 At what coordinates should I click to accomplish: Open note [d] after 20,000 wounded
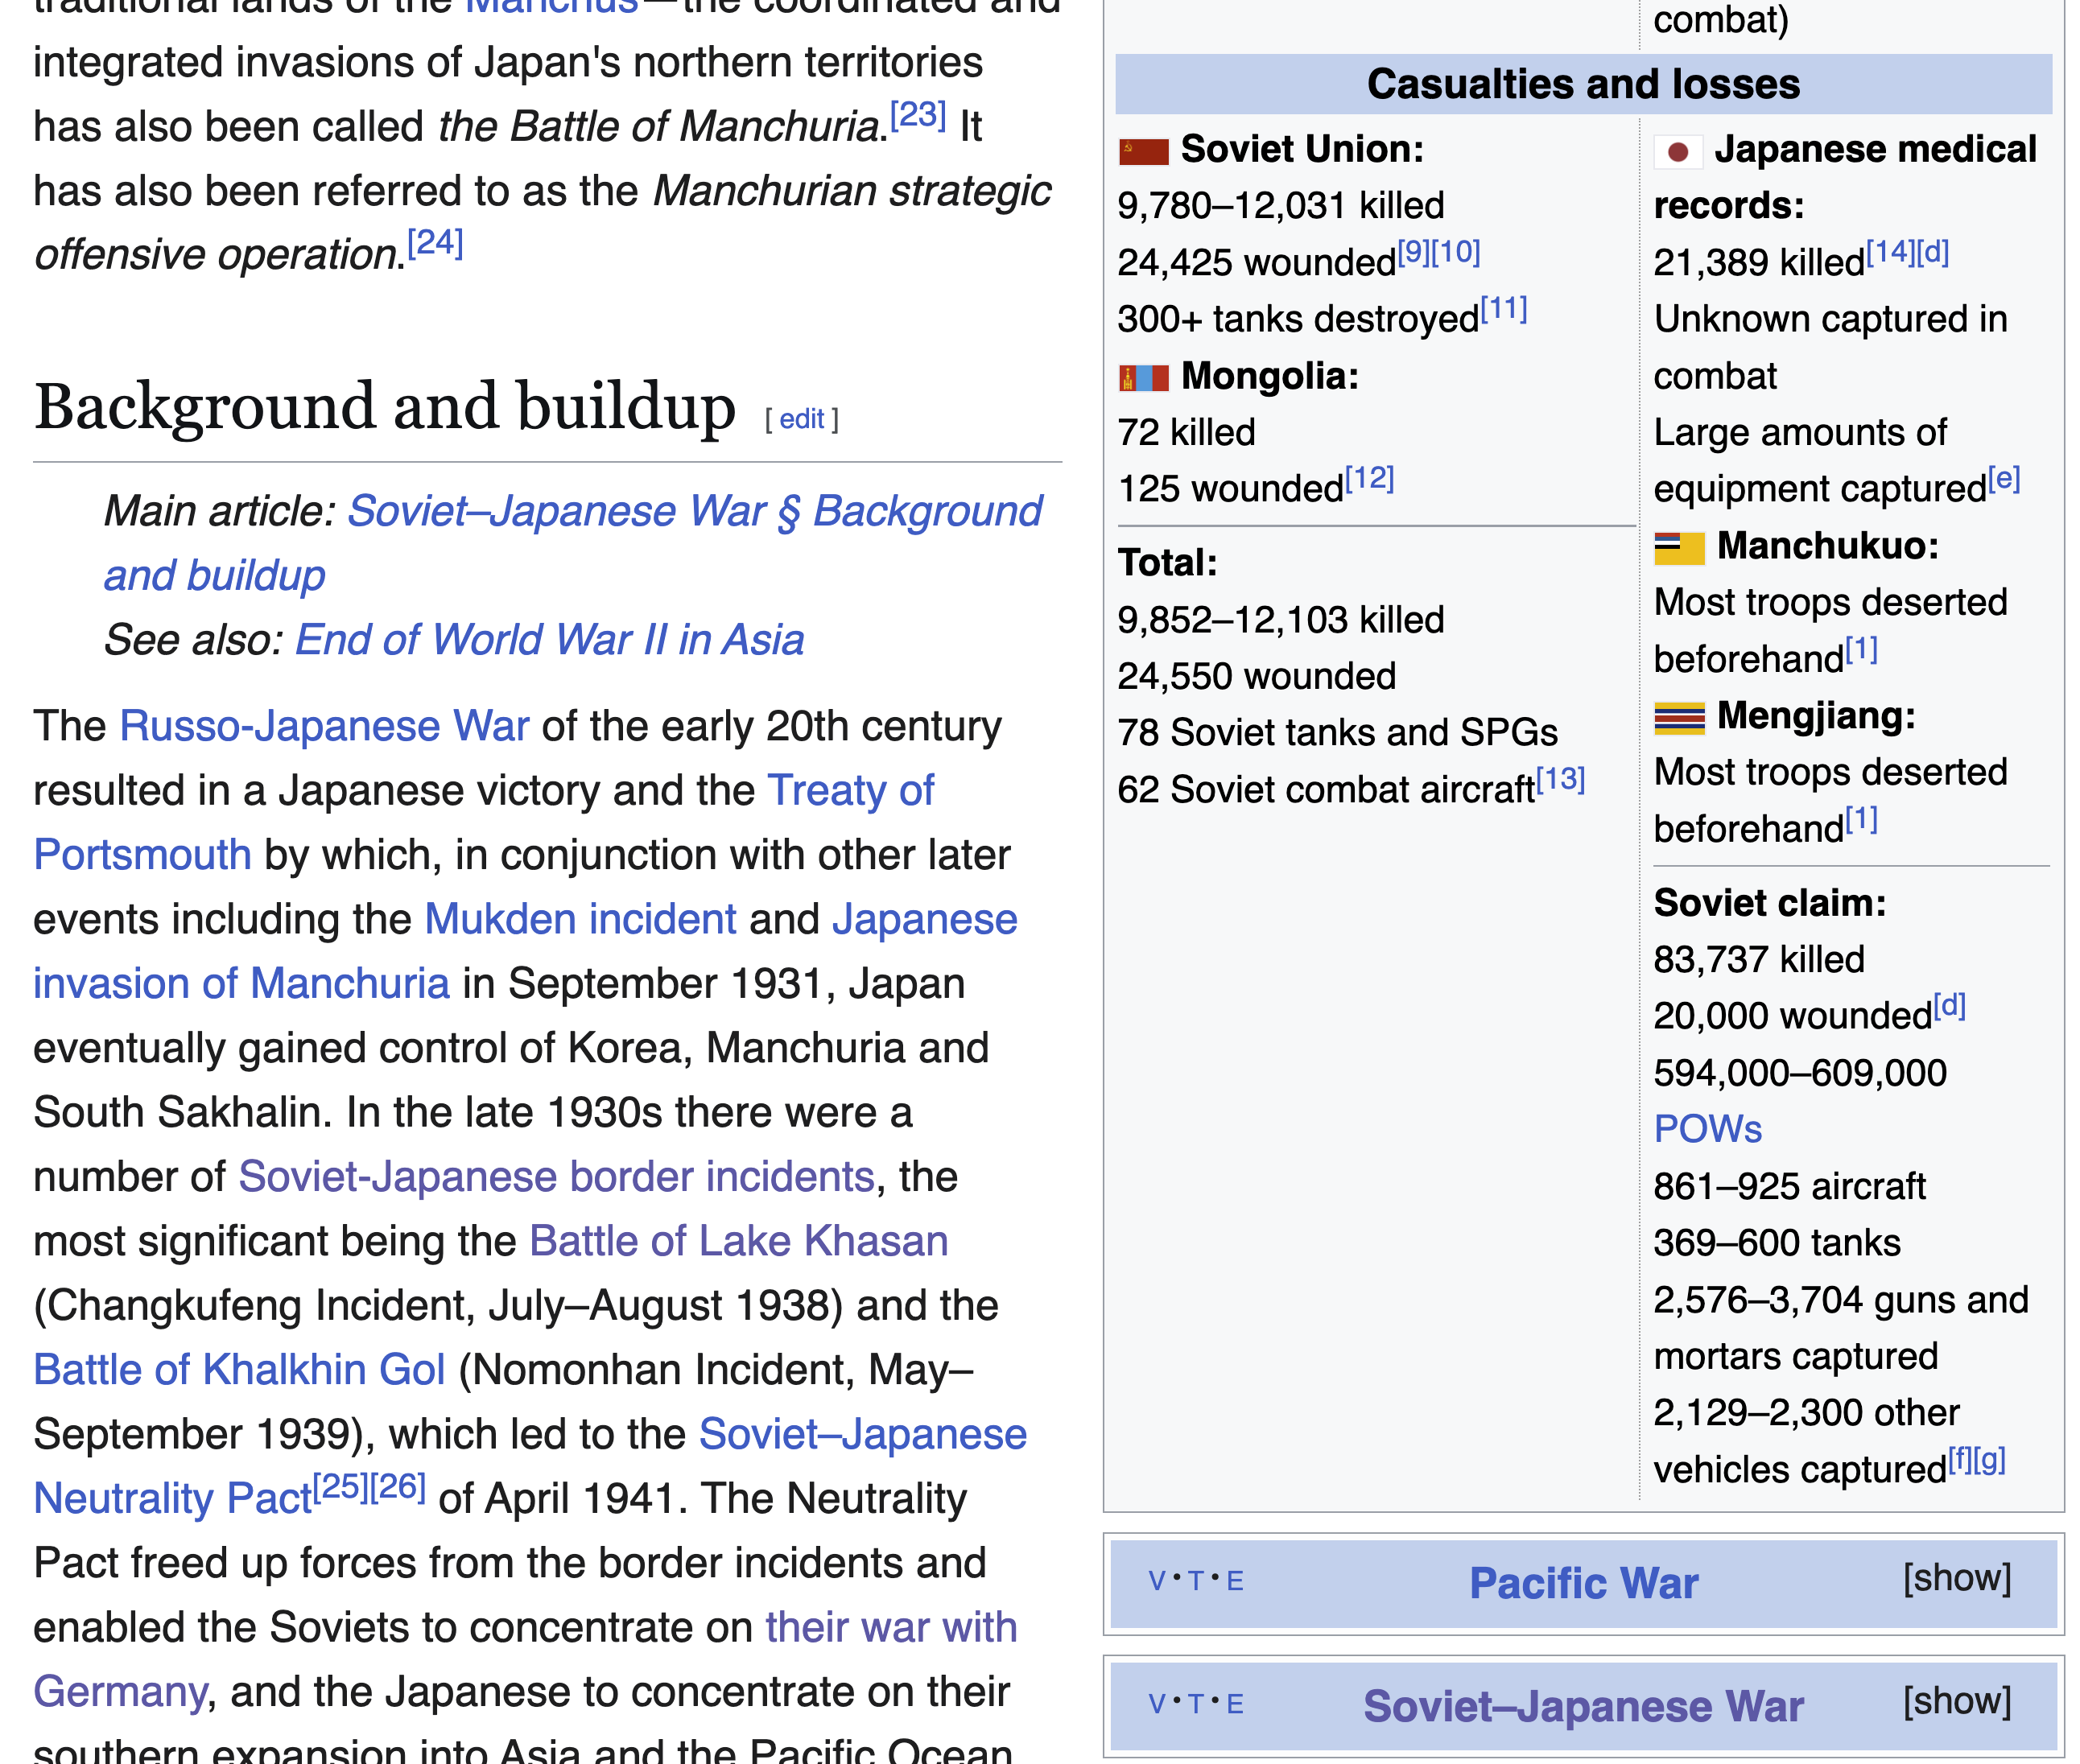[x=1949, y=1006]
